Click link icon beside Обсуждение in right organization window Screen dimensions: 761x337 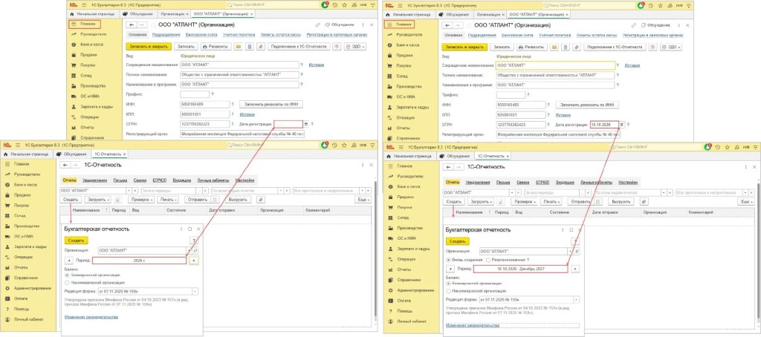tap(635, 24)
